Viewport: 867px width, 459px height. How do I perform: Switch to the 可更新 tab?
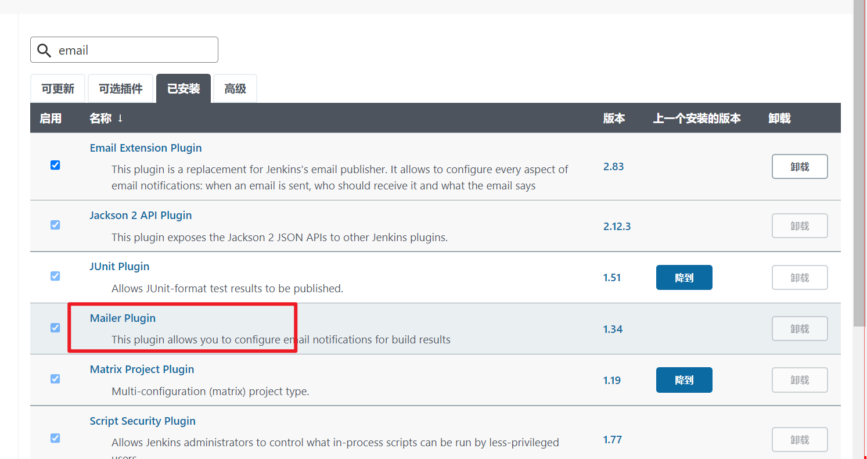click(58, 89)
